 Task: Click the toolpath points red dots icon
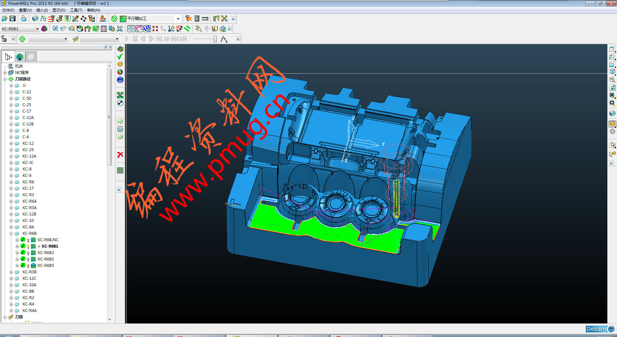(x=155, y=29)
